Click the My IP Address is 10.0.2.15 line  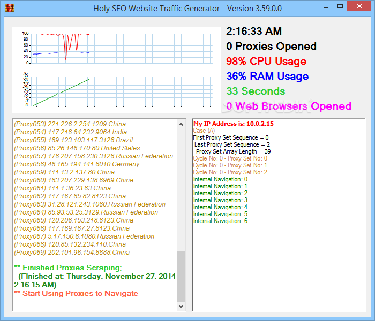coord(234,124)
